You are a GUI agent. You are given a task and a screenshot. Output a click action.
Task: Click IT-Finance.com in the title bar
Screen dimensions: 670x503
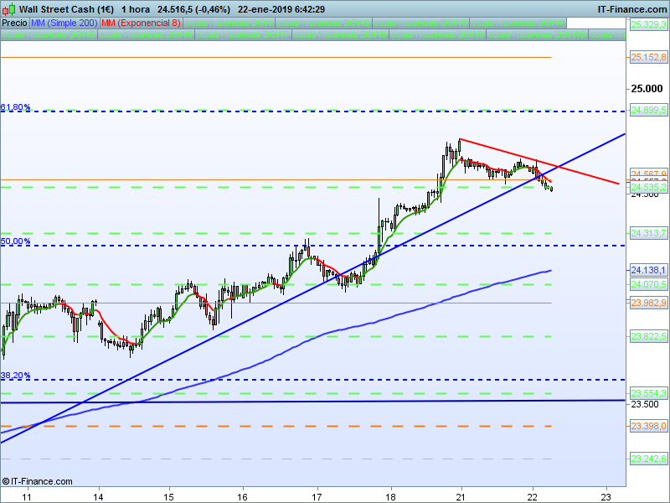632,9
